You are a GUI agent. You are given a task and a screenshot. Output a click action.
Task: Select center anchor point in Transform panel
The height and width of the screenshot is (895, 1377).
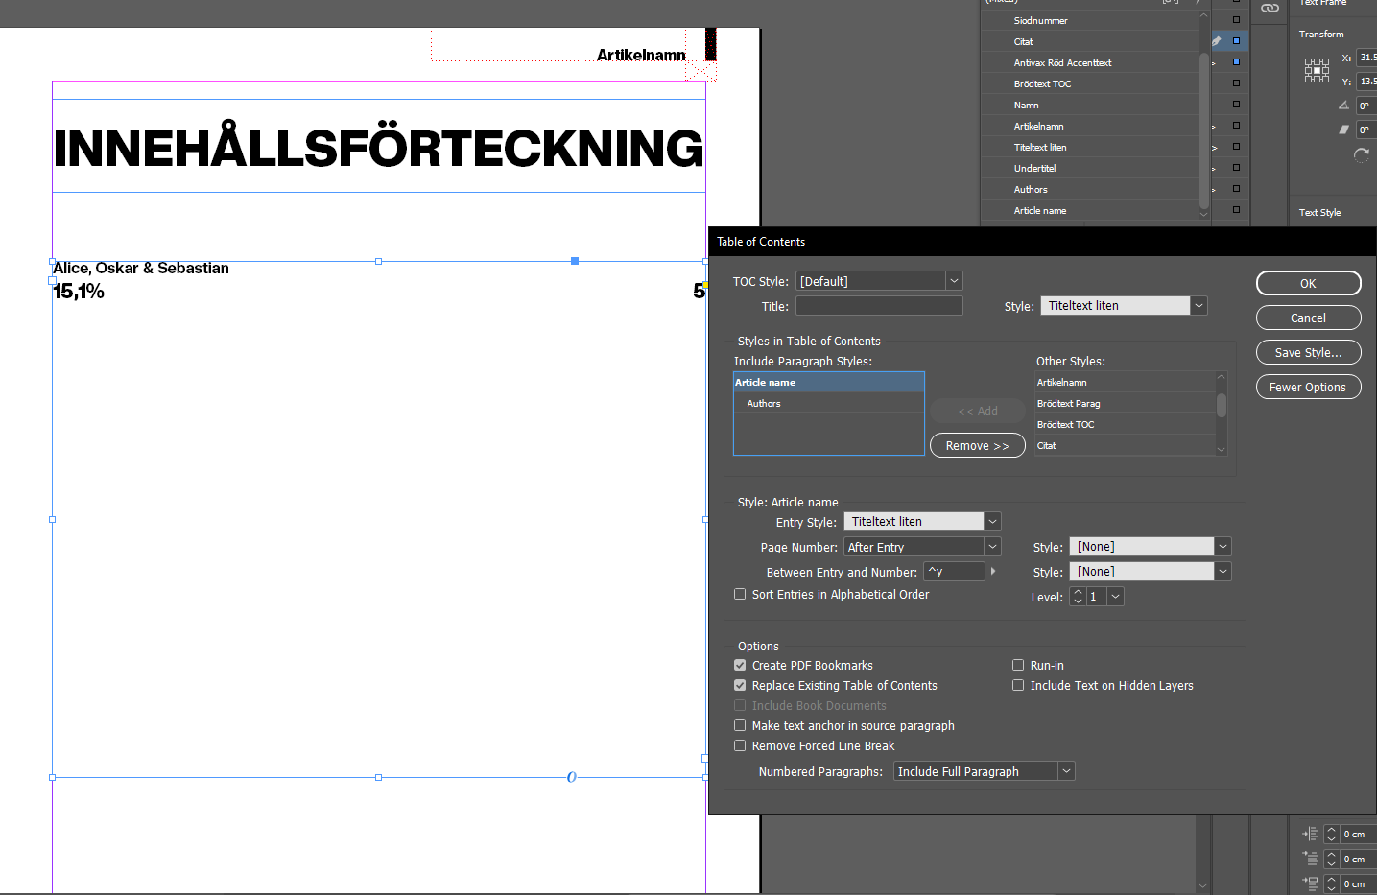1317,70
